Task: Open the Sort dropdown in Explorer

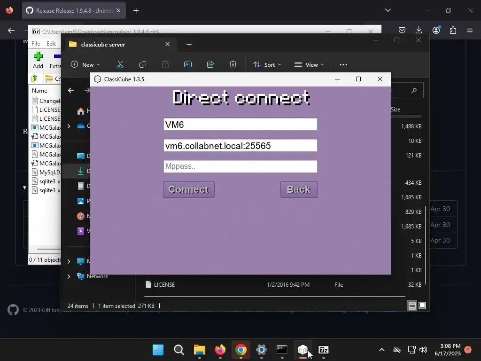Action: point(267,64)
